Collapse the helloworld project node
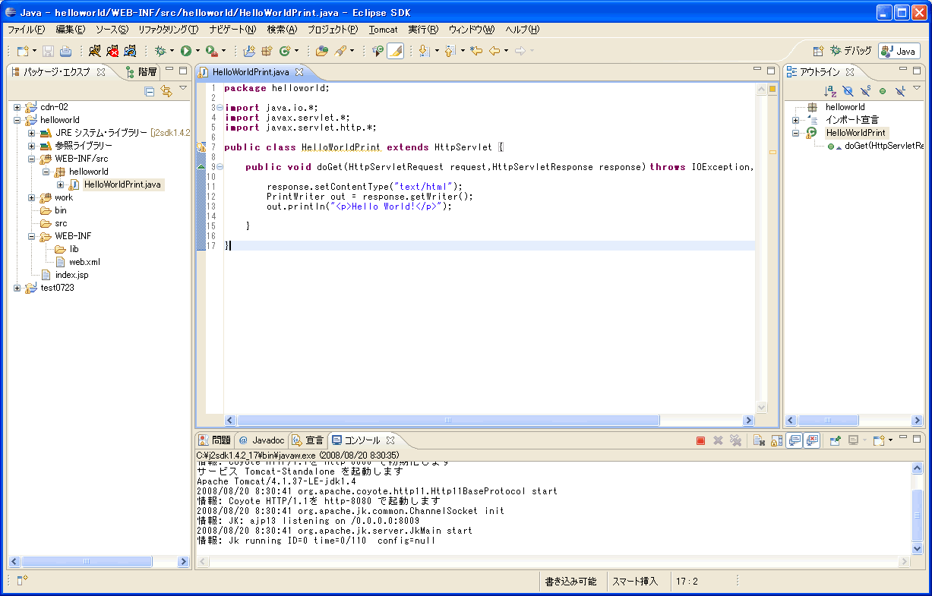This screenshot has width=932, height=596. tap(17, 120)
